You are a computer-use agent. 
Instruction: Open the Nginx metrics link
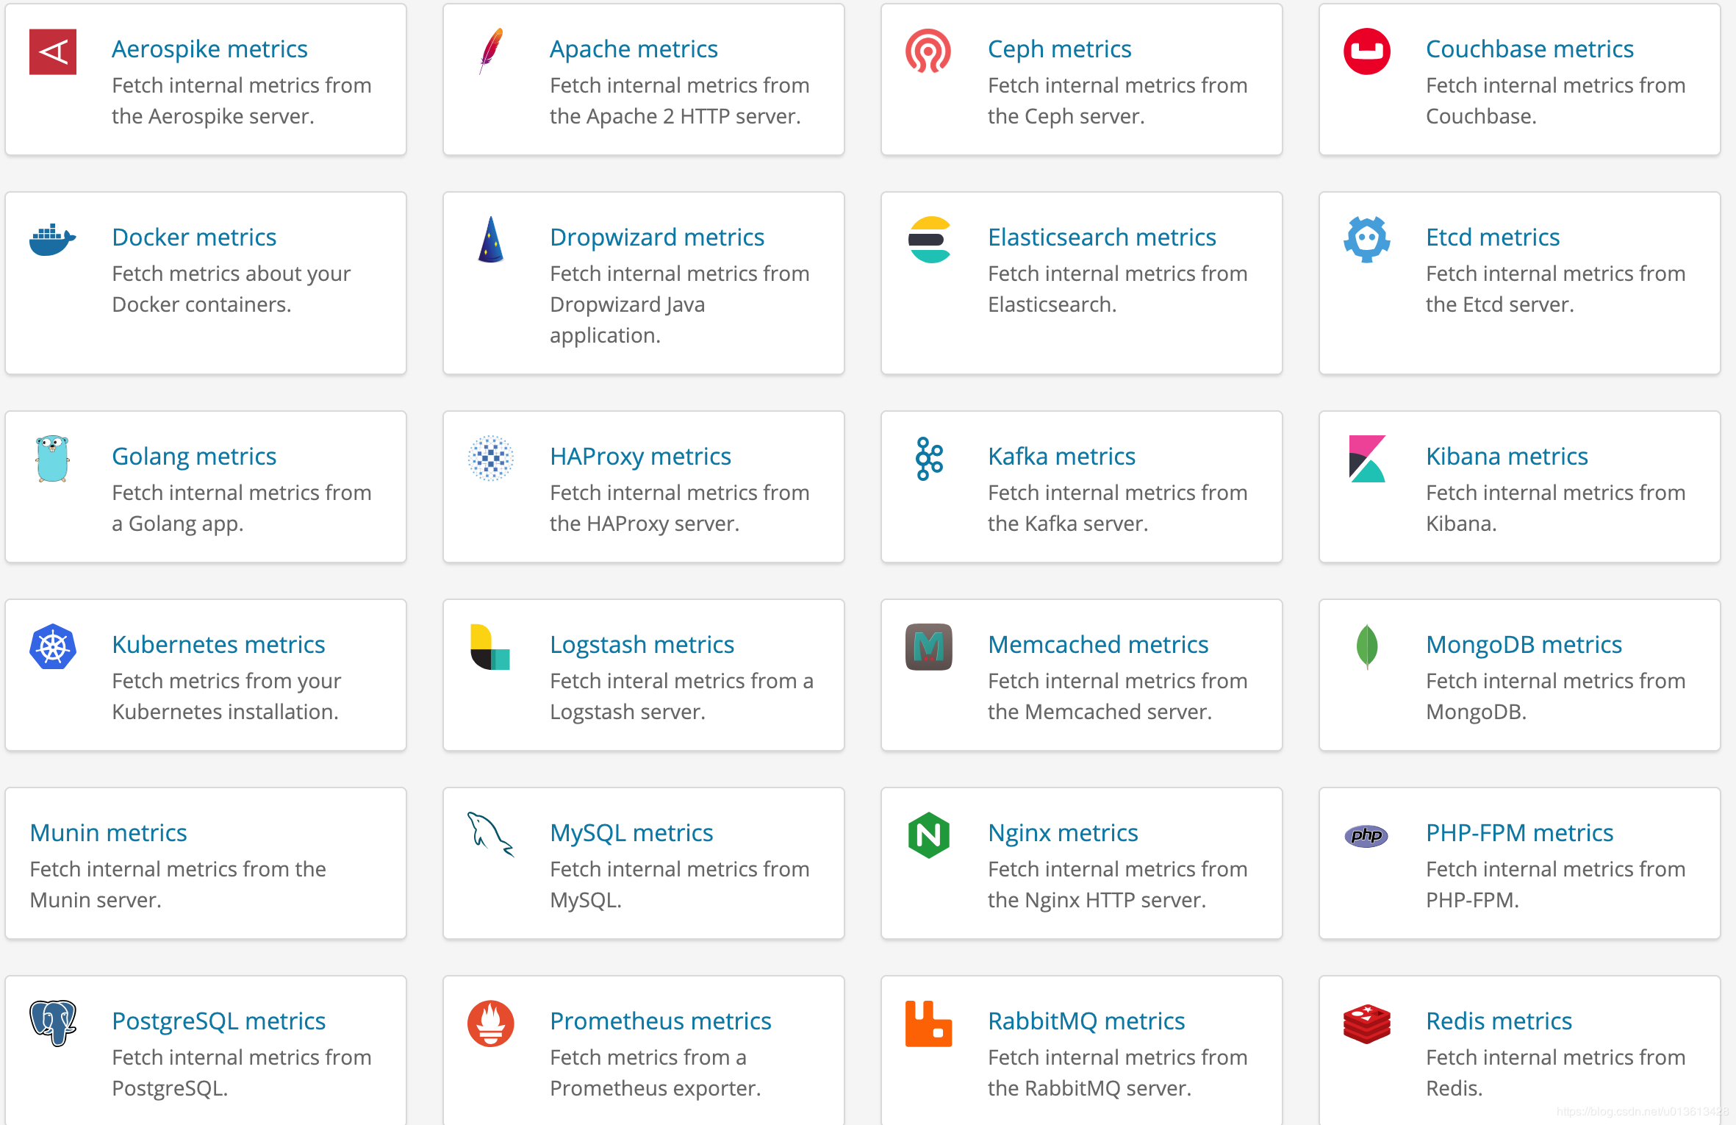pos(1063,832)
